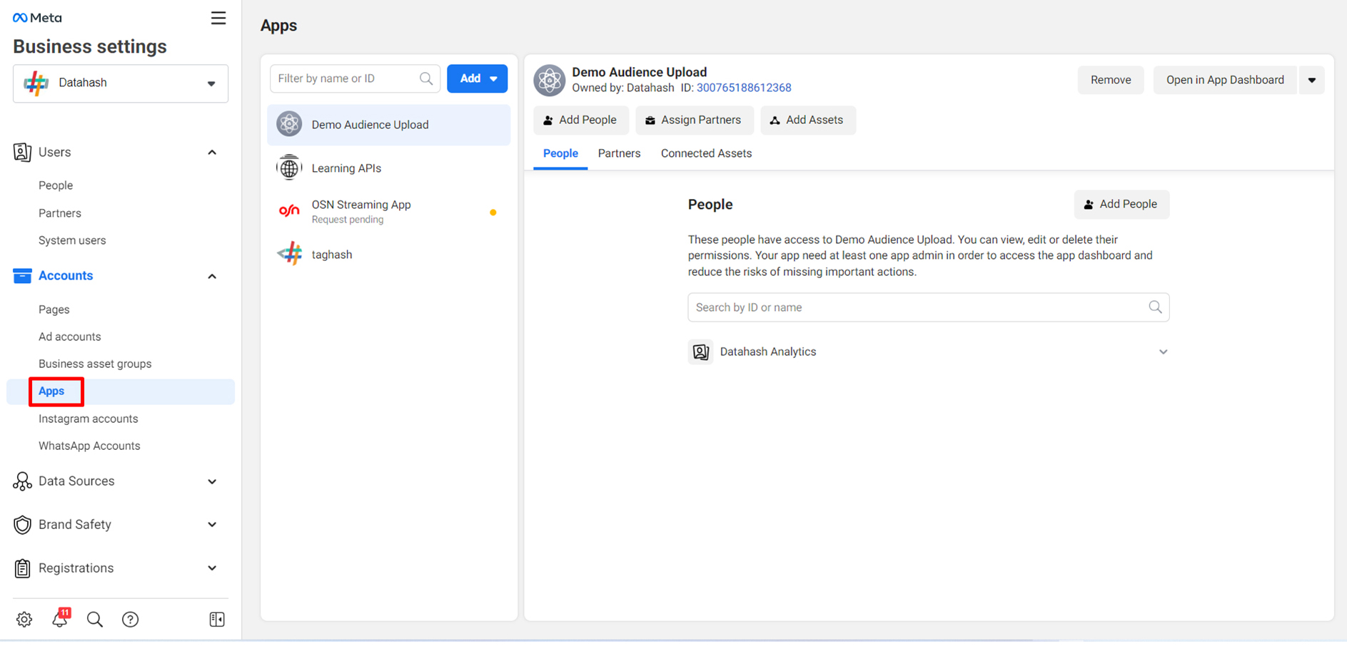This screenshot has height=646, width=1347.
Task: Click the Data Sources icon
Action: pos(22,481)
